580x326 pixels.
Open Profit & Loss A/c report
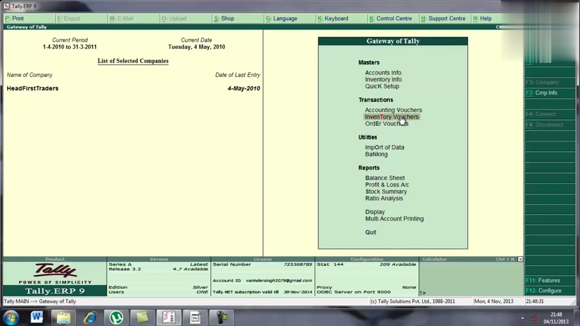(x=387, y=185)
